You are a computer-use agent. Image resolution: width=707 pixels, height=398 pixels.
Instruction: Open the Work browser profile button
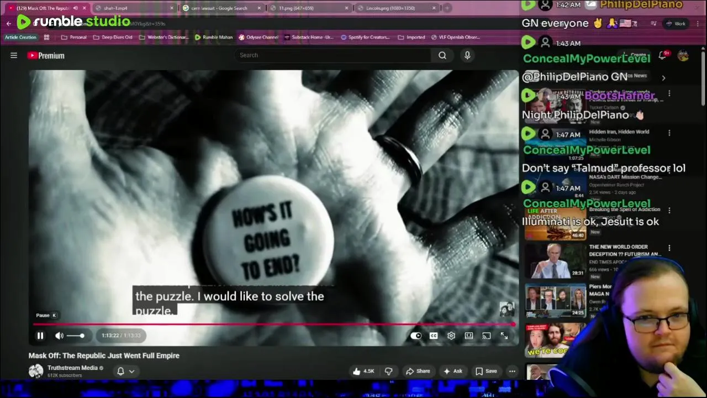[676, 24]
